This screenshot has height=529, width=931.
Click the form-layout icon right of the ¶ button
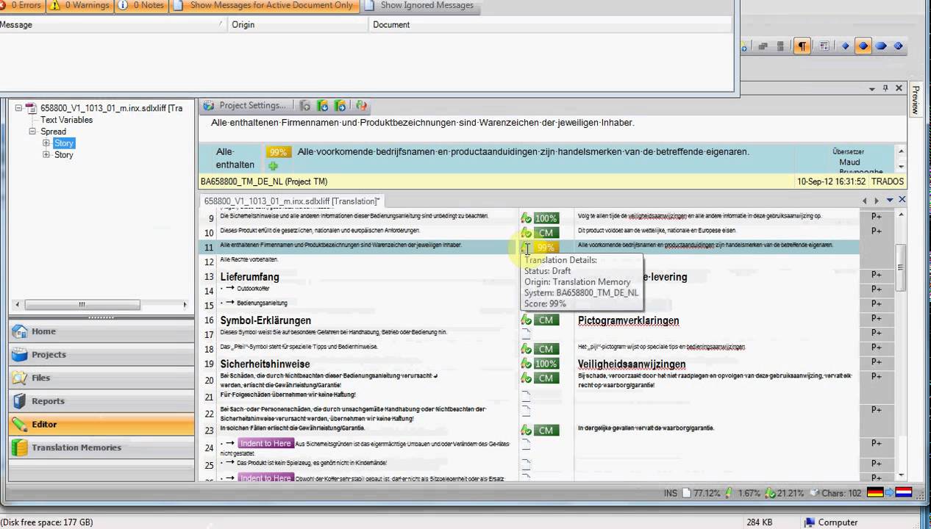click(x=824, y=46)
